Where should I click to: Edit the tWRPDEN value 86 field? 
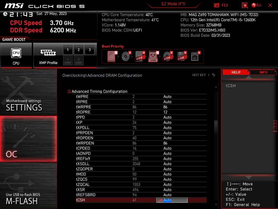click(x=165, y=143)
